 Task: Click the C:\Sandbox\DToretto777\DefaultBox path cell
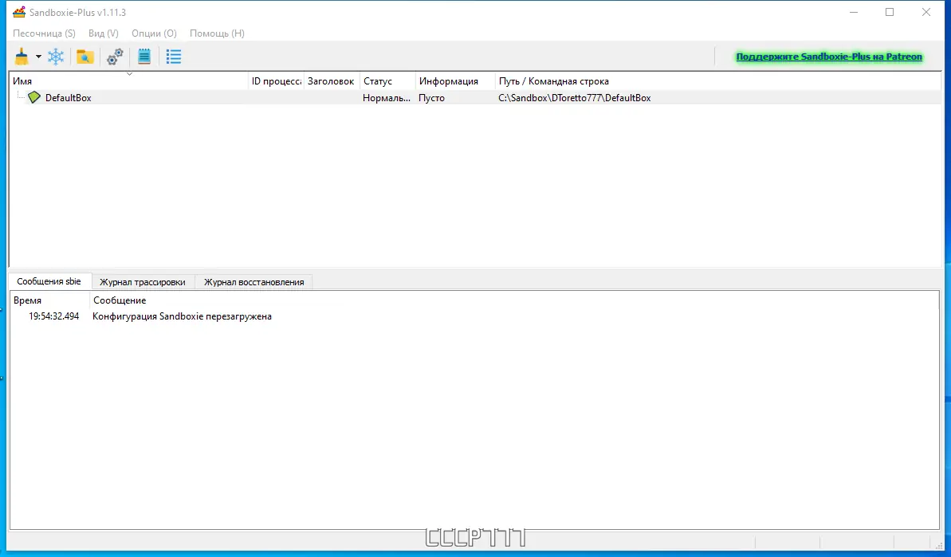point(575,97)
